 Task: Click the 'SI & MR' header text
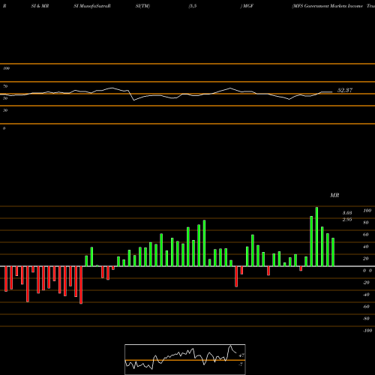(40, 6)
